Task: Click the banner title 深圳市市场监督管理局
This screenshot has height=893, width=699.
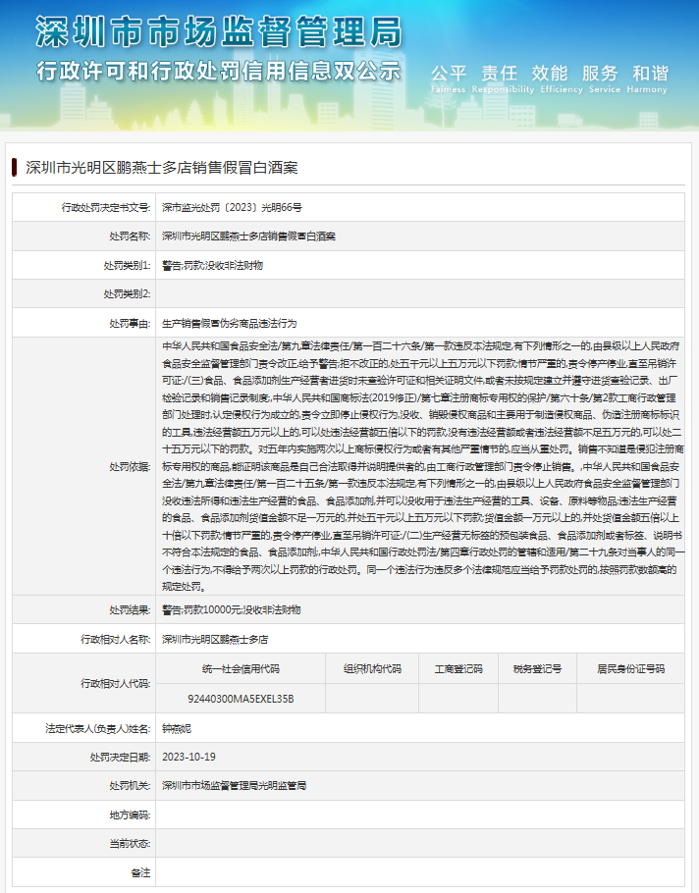Action: click(219, 31)
